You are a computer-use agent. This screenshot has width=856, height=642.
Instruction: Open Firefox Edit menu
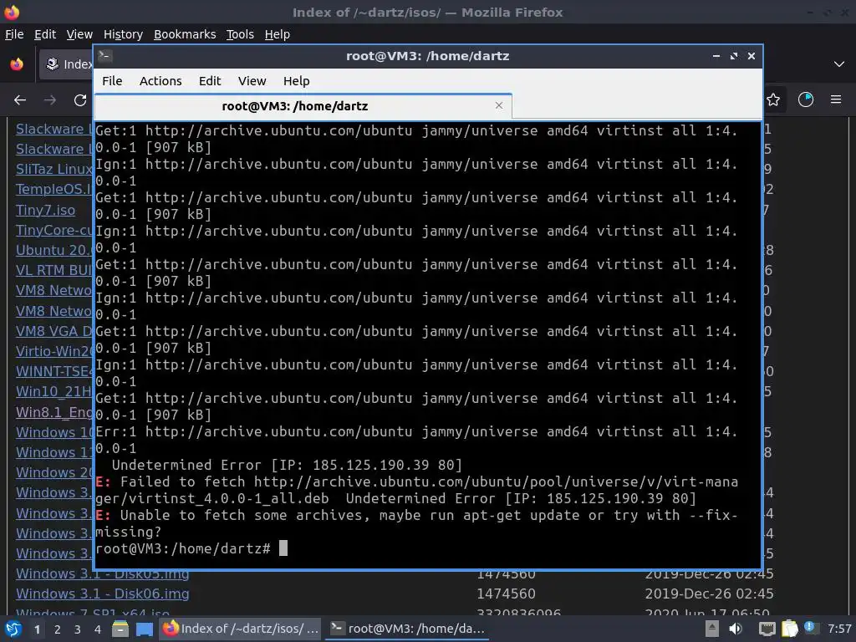coord(45,34)
